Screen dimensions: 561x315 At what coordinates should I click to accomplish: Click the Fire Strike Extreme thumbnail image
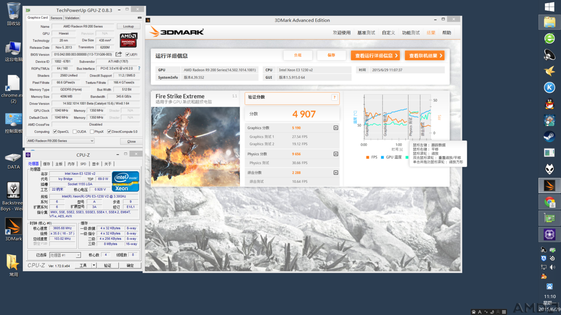coord(196,146)
